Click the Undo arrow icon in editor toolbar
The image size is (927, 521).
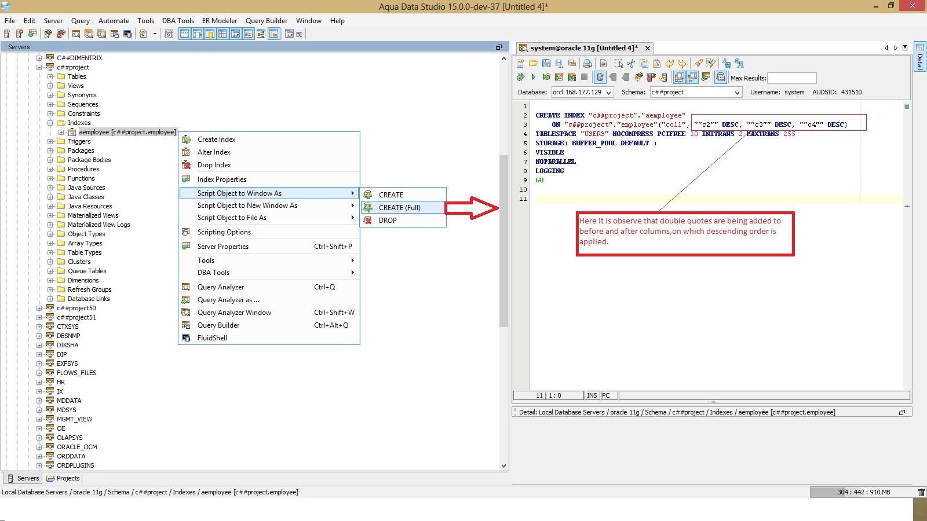tap(670, 64)
